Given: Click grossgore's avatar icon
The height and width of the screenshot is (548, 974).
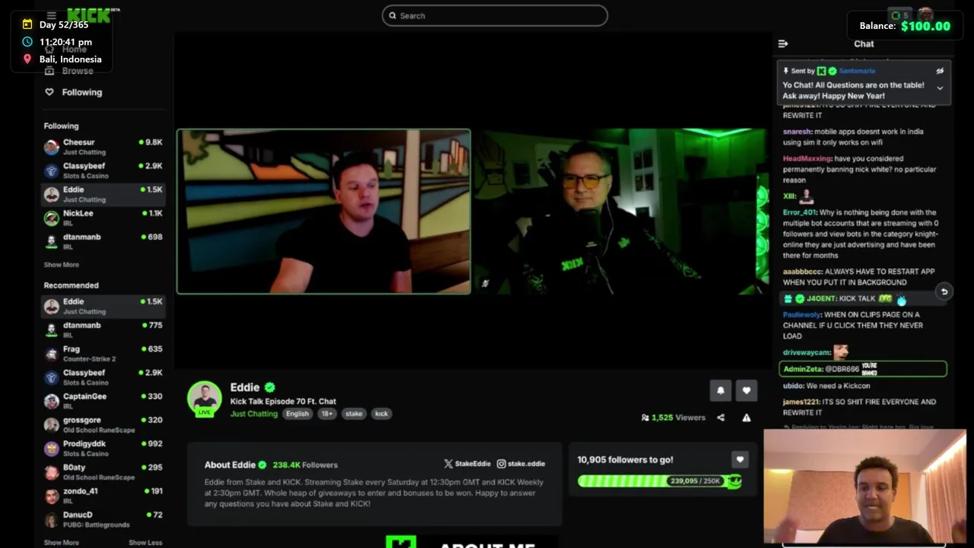Looking at the screenshot, I should (x=51, y=425).
